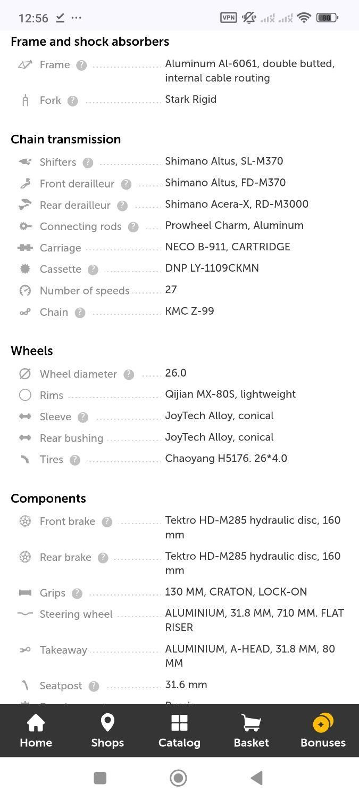The height and width of the screenshot is (799, 359).
Task: Tap the Android home circle button
Action: pos(178,778)
